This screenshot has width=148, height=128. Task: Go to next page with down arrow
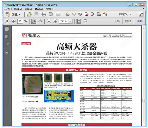click(x=14, y=21)
